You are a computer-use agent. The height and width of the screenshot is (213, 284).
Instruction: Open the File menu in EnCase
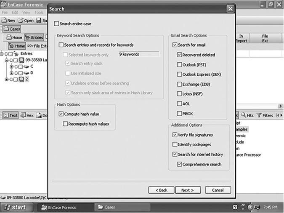pos(5,13)
